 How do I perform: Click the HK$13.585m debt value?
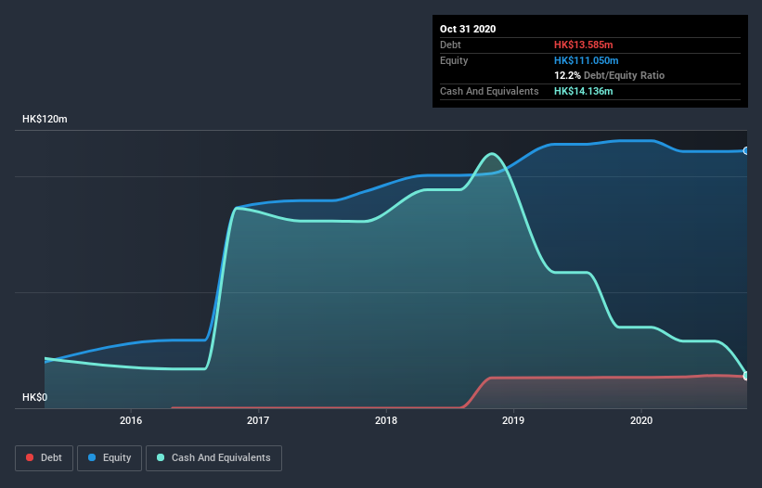pyautogui.click(x=583, y=45)
